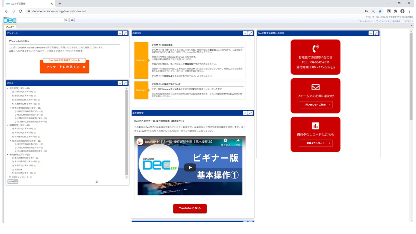Collapse the 販売管理(ビギナー版) tree node
The width and height of the screenshot is (416, 234).
(8, 88)
